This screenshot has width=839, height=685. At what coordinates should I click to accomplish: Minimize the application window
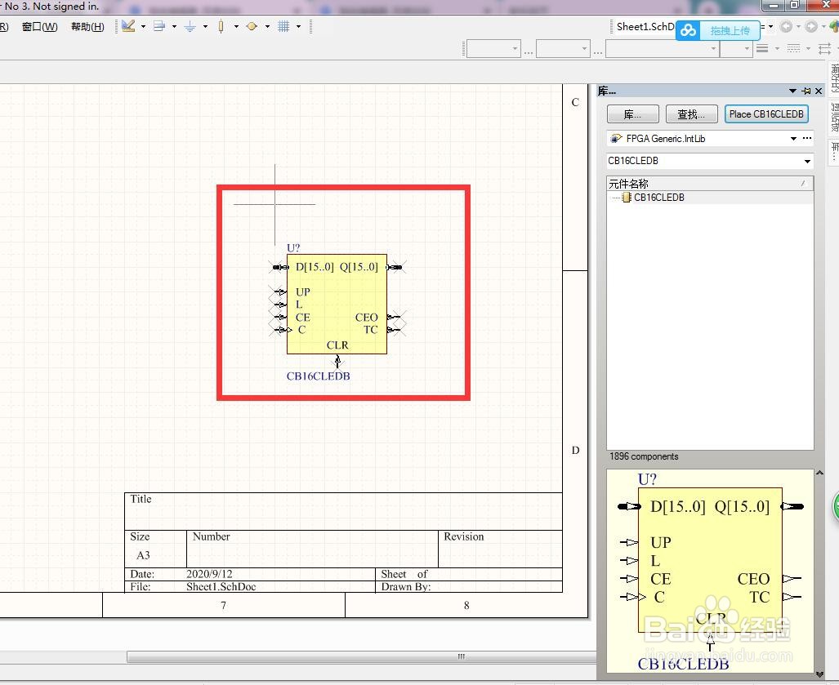coord(774,6)
